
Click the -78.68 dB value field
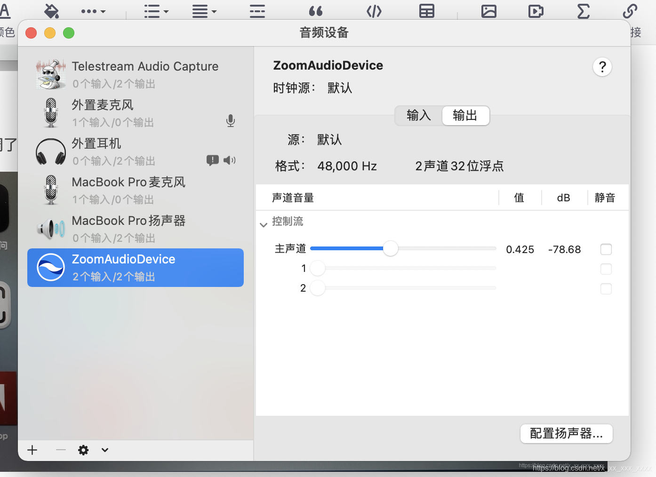click(565, 249)
